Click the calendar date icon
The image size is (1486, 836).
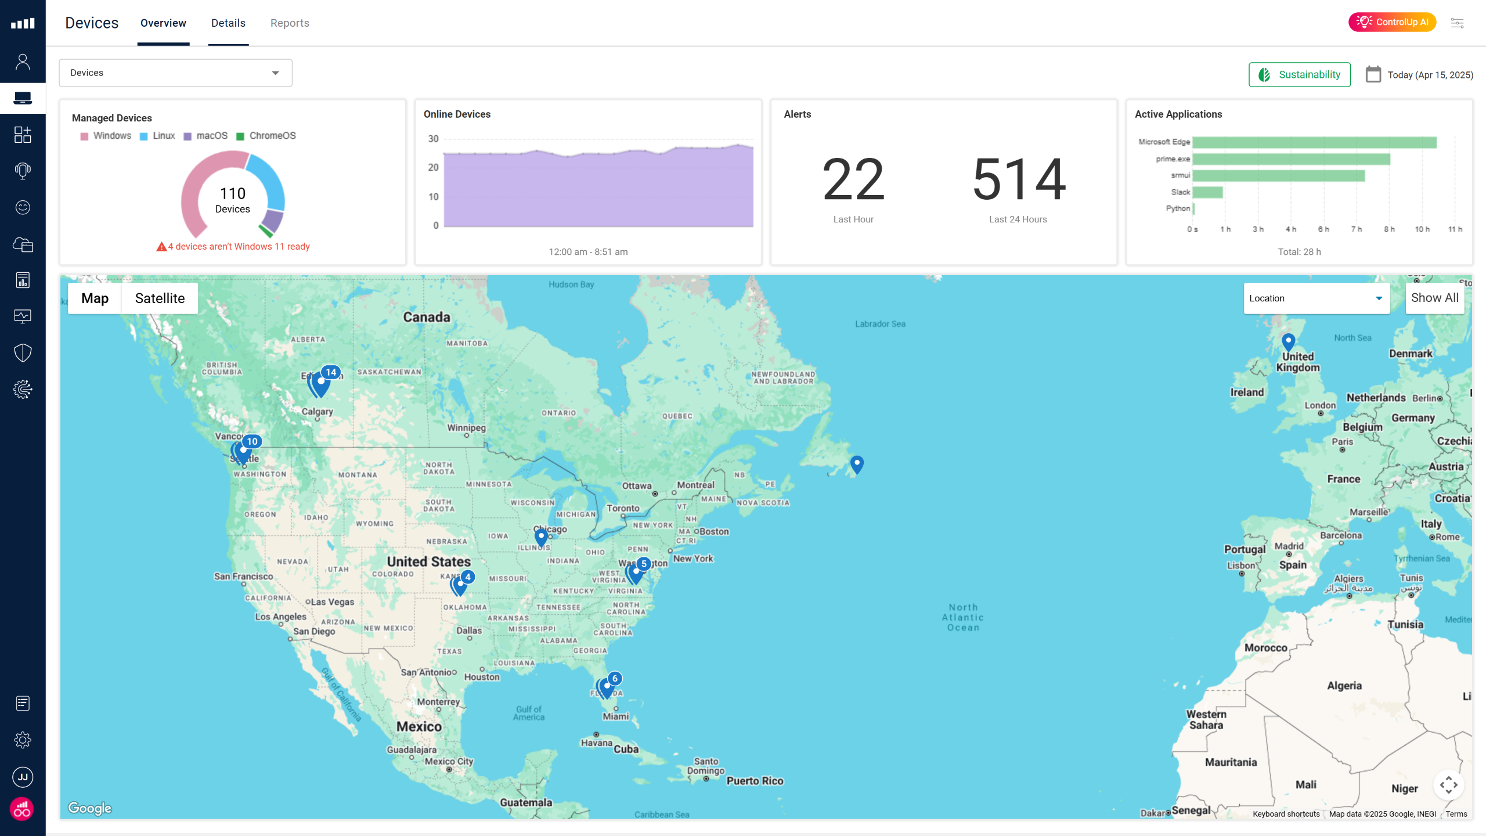click(x=1373, y=74)
